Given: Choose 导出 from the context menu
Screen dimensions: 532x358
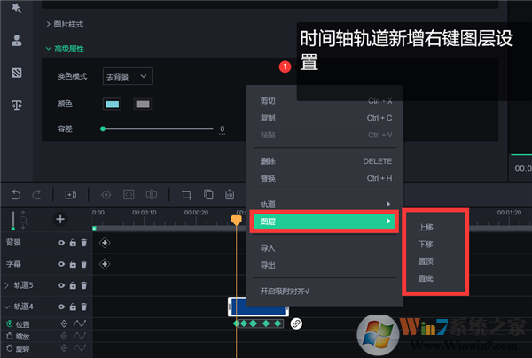Looking at the screenshot, I should coord(325,265).
